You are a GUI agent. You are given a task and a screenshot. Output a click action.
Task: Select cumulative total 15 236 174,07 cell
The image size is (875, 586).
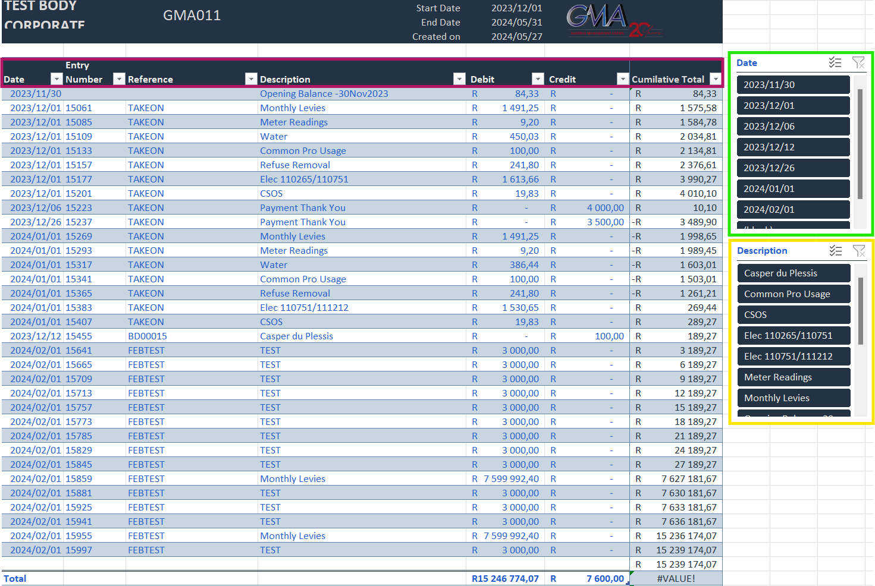[x=676, y=535]
